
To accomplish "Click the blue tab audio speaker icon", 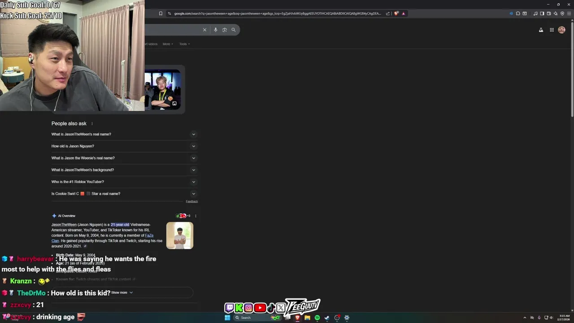I will point(511,13).
